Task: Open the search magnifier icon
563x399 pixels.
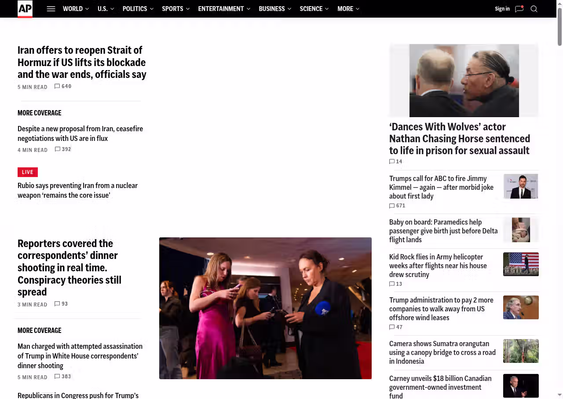Action: coord(534,9)
